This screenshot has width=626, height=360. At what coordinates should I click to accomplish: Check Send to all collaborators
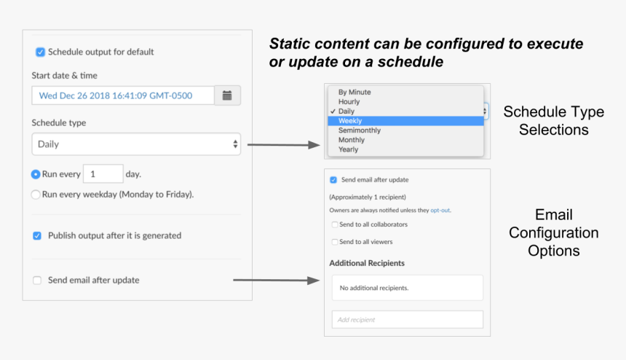pyautogui.click(x=334, y=224)
